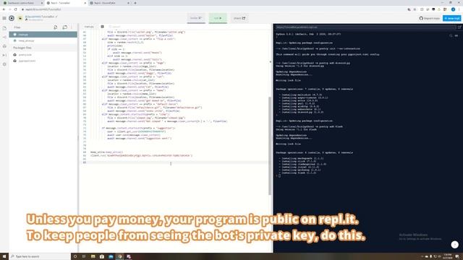This screenshot has width=463, height=260.
Task: Open the Packages sidebar icon
Action: pyautogui.click(x=4, y=46)
